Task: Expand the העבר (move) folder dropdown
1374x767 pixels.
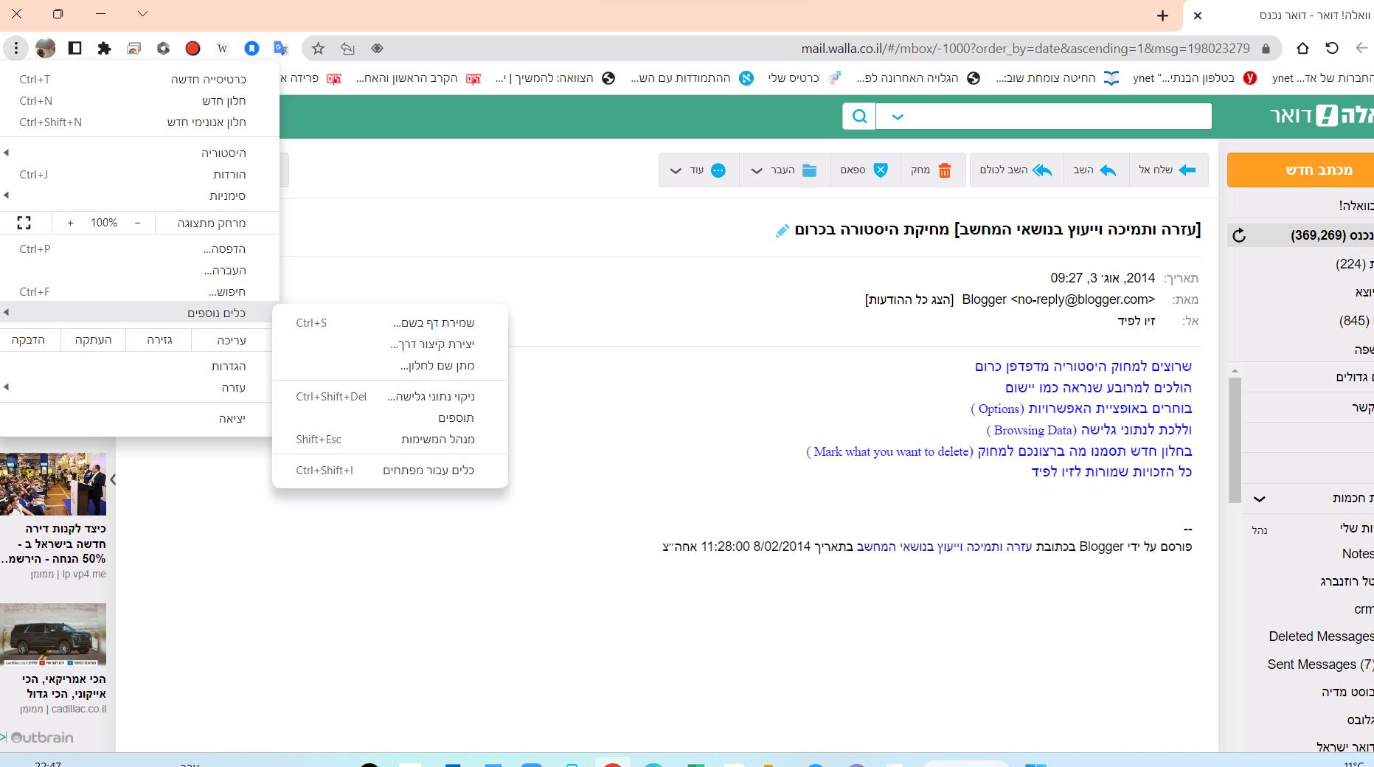Action: click(x=757, y=170)
